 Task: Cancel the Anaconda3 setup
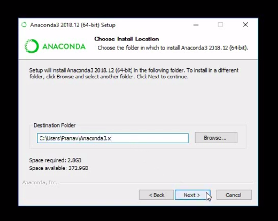[234, 195]
